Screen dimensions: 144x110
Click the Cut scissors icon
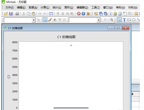24,14
